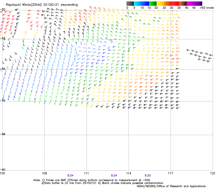Viewport: 215px width, 188px height.
Task: Click the latitude label '-58'
Action: 3,134
